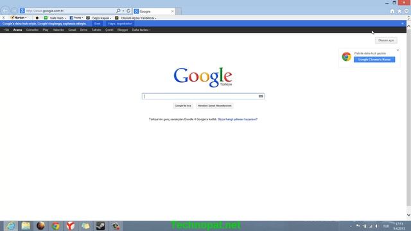Click the vertical scrollbar down arrow
Viewport: 411px width, 231px height.
pyautogui.click(x=408, y=215)
